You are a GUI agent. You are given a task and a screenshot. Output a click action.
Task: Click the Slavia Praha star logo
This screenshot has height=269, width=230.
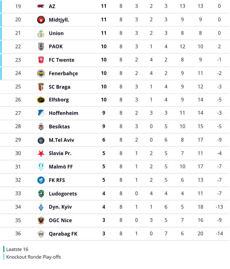pos(41,153)
